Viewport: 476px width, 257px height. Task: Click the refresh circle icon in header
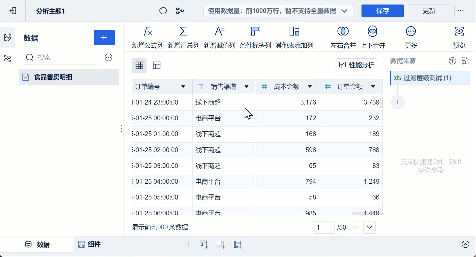(x=163, y=11)
